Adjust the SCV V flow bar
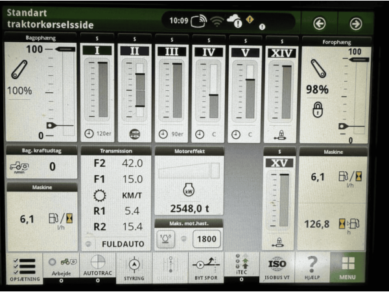The height and width of the screenshot is (292, 389). (x=250, y=91)
